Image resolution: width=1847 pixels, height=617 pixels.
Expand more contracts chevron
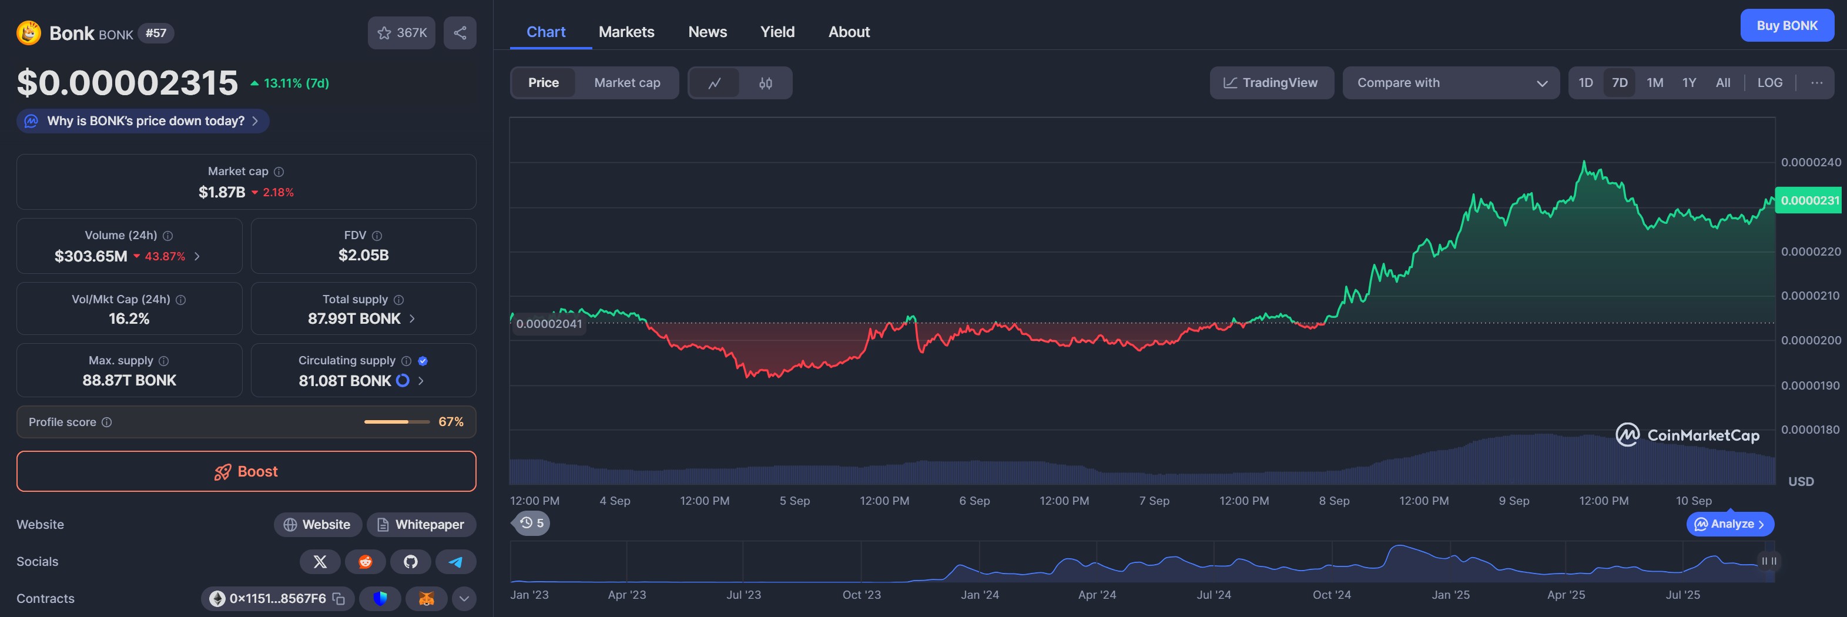pos(464,598)
